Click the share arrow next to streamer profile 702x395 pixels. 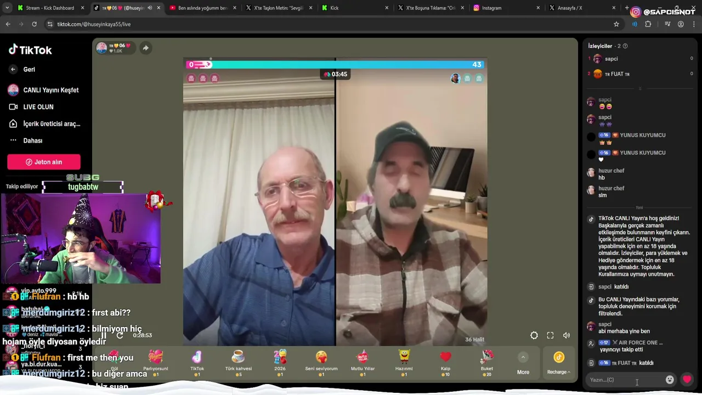145,48
